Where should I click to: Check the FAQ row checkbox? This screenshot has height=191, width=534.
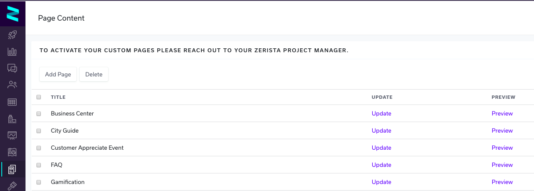click(x=39, y=165)
